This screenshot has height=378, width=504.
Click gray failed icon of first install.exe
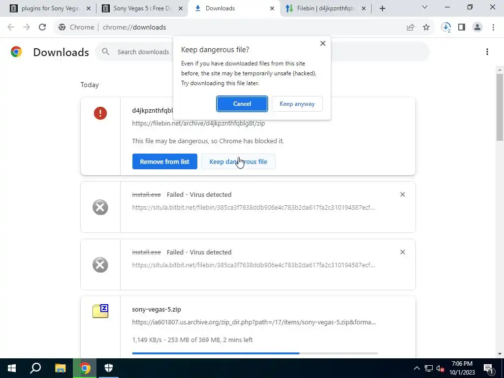100,207
